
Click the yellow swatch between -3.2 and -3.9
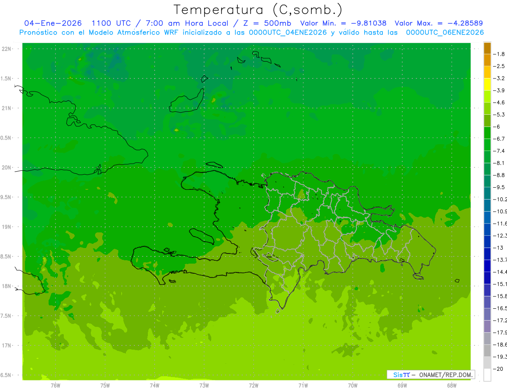487,84
